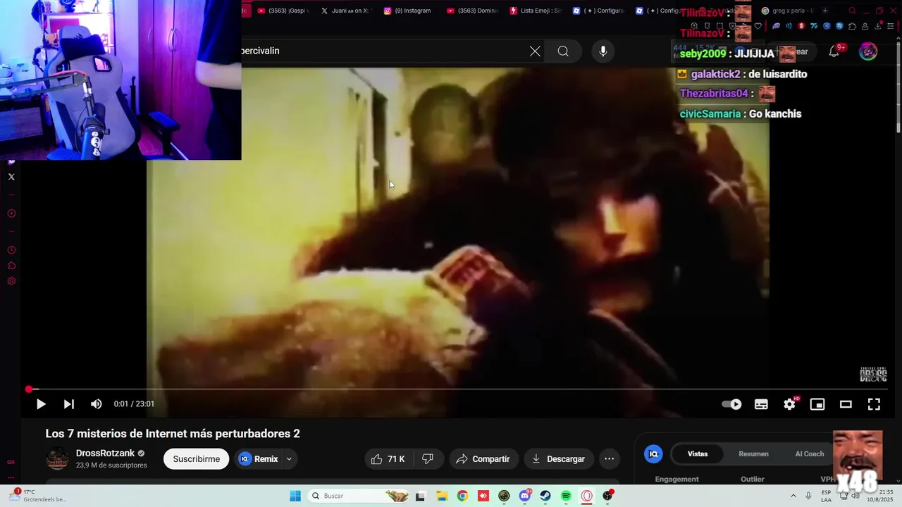Select the Resumen tab
This screenshot has width=902, height=507.
tap(753, 454)
